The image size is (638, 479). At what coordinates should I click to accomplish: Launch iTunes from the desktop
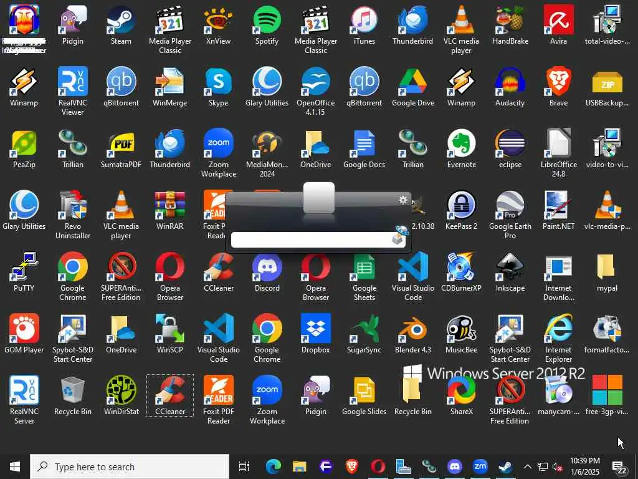[364, 25]
